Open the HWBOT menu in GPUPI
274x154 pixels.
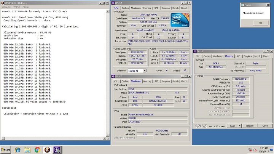[16, 7]
